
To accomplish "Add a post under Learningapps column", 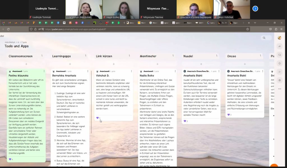I will [70, 64].
